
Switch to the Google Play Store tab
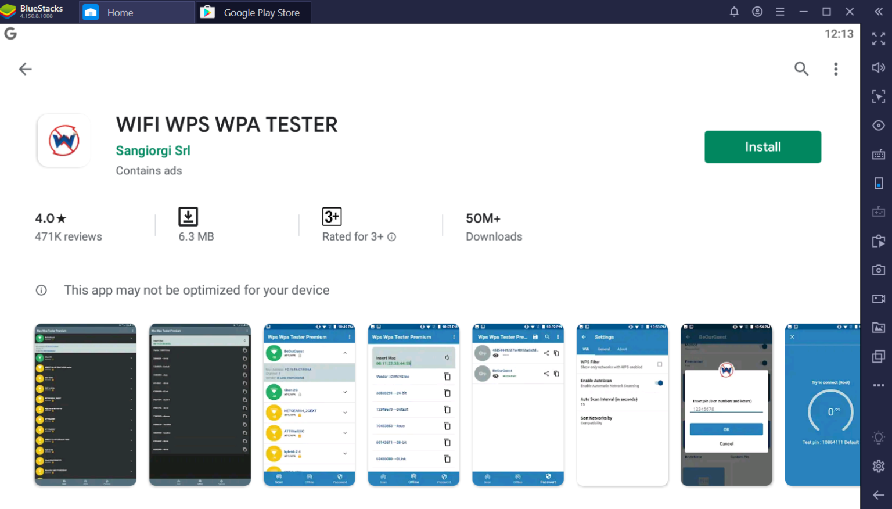[253, 12]
